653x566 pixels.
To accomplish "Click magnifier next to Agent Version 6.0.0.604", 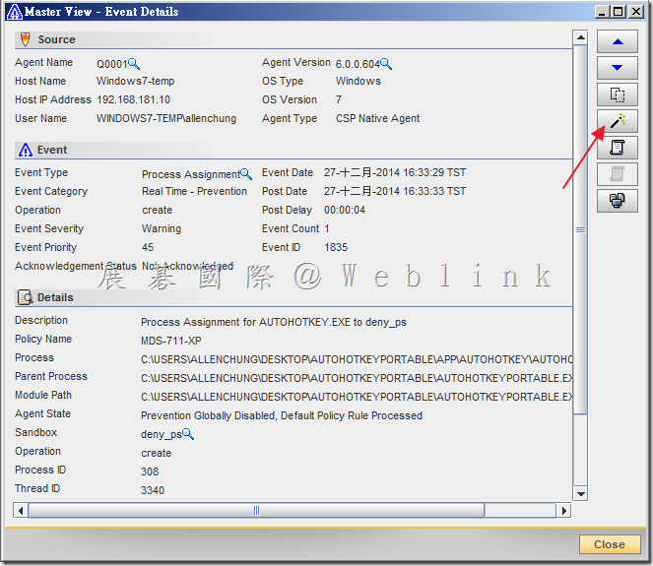I will coord(386,64).
